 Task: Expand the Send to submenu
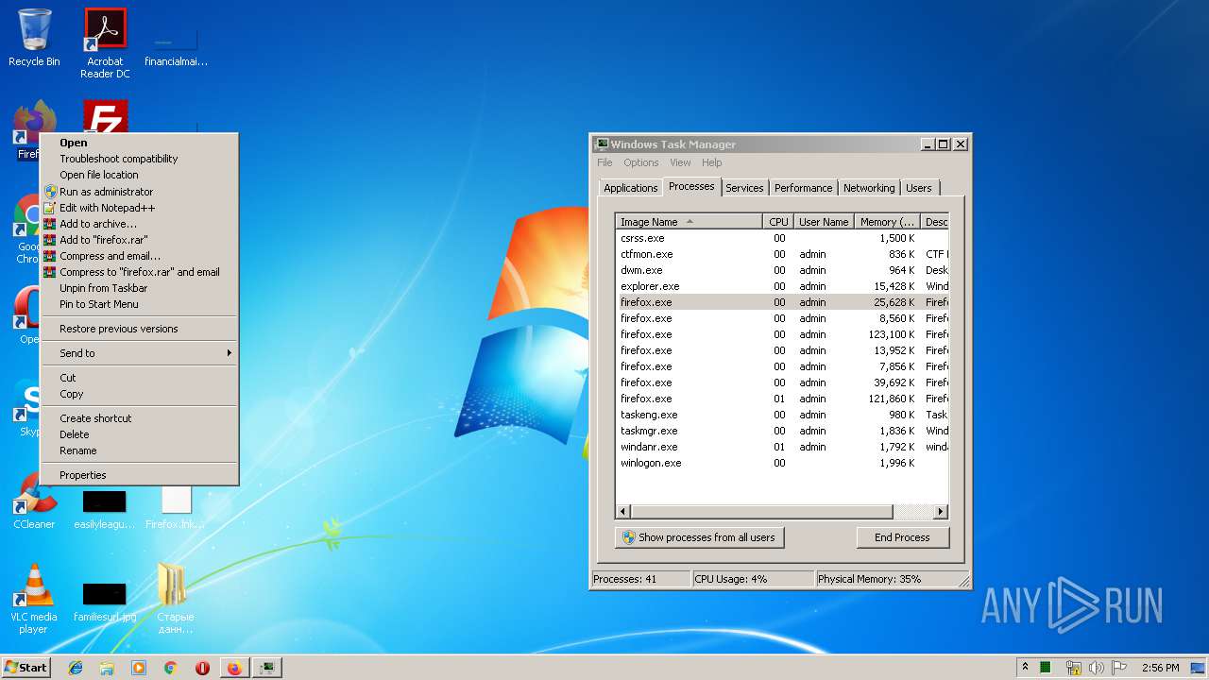pyautogui.click(x=139, y=353)
